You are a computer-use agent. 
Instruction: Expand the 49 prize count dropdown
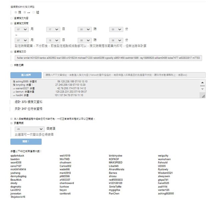28,129
